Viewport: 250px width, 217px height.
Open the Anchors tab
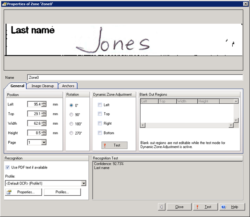68,86
